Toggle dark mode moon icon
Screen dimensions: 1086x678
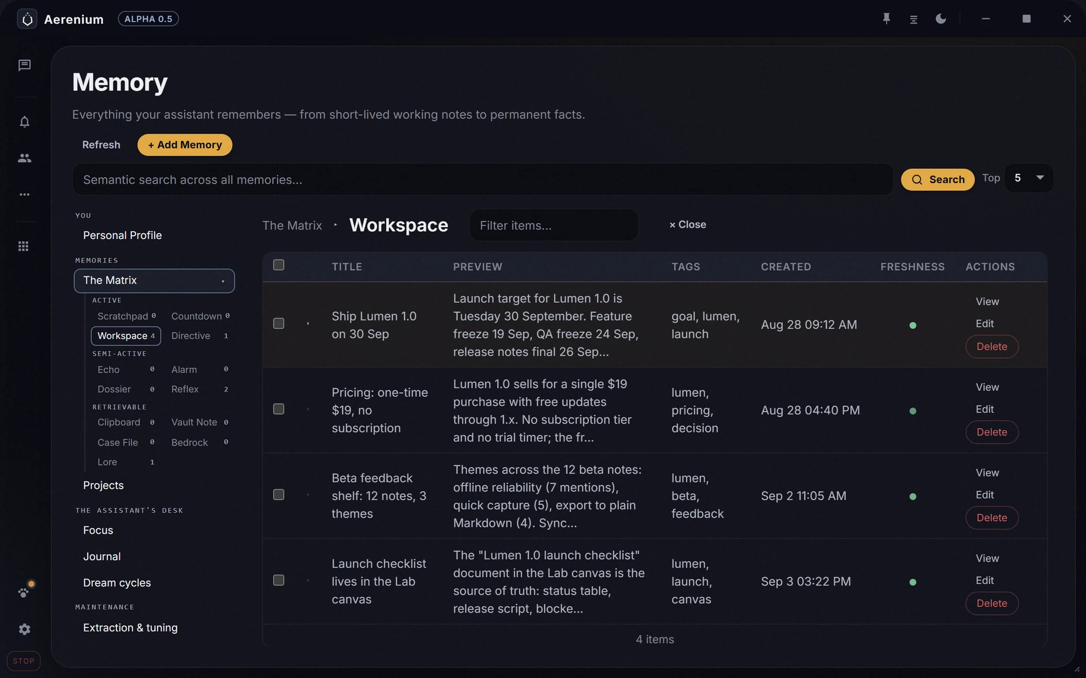[941, 19]
